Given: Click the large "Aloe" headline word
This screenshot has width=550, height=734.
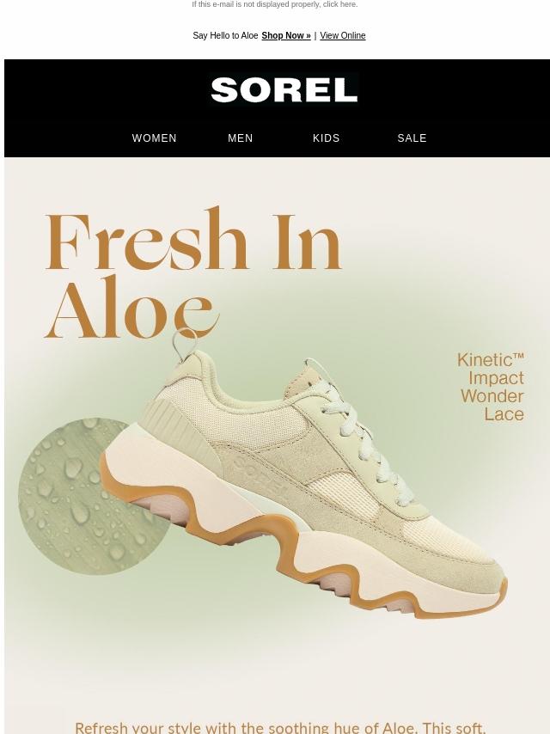Looking at the screenshot, I should [131, 307].
